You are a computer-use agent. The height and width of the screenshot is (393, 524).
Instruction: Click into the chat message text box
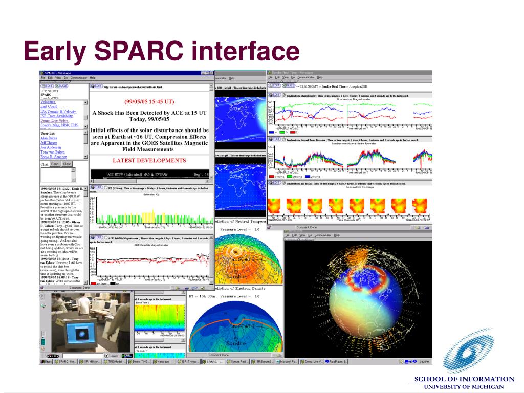(56, 175)
